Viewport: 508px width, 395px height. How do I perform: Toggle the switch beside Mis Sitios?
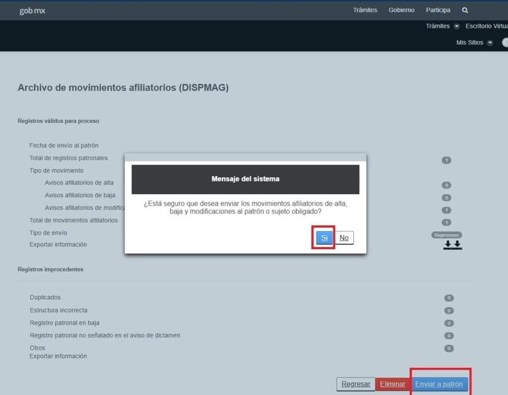(505, 43)
